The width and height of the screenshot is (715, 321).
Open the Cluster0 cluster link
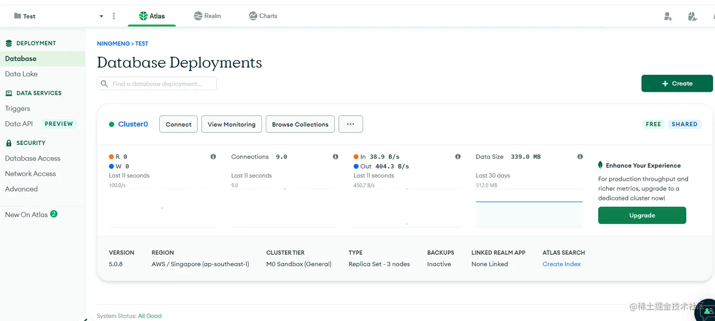click(x=133, y=124)
